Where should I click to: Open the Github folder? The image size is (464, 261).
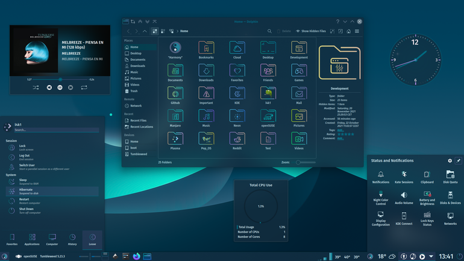[175, 95]
